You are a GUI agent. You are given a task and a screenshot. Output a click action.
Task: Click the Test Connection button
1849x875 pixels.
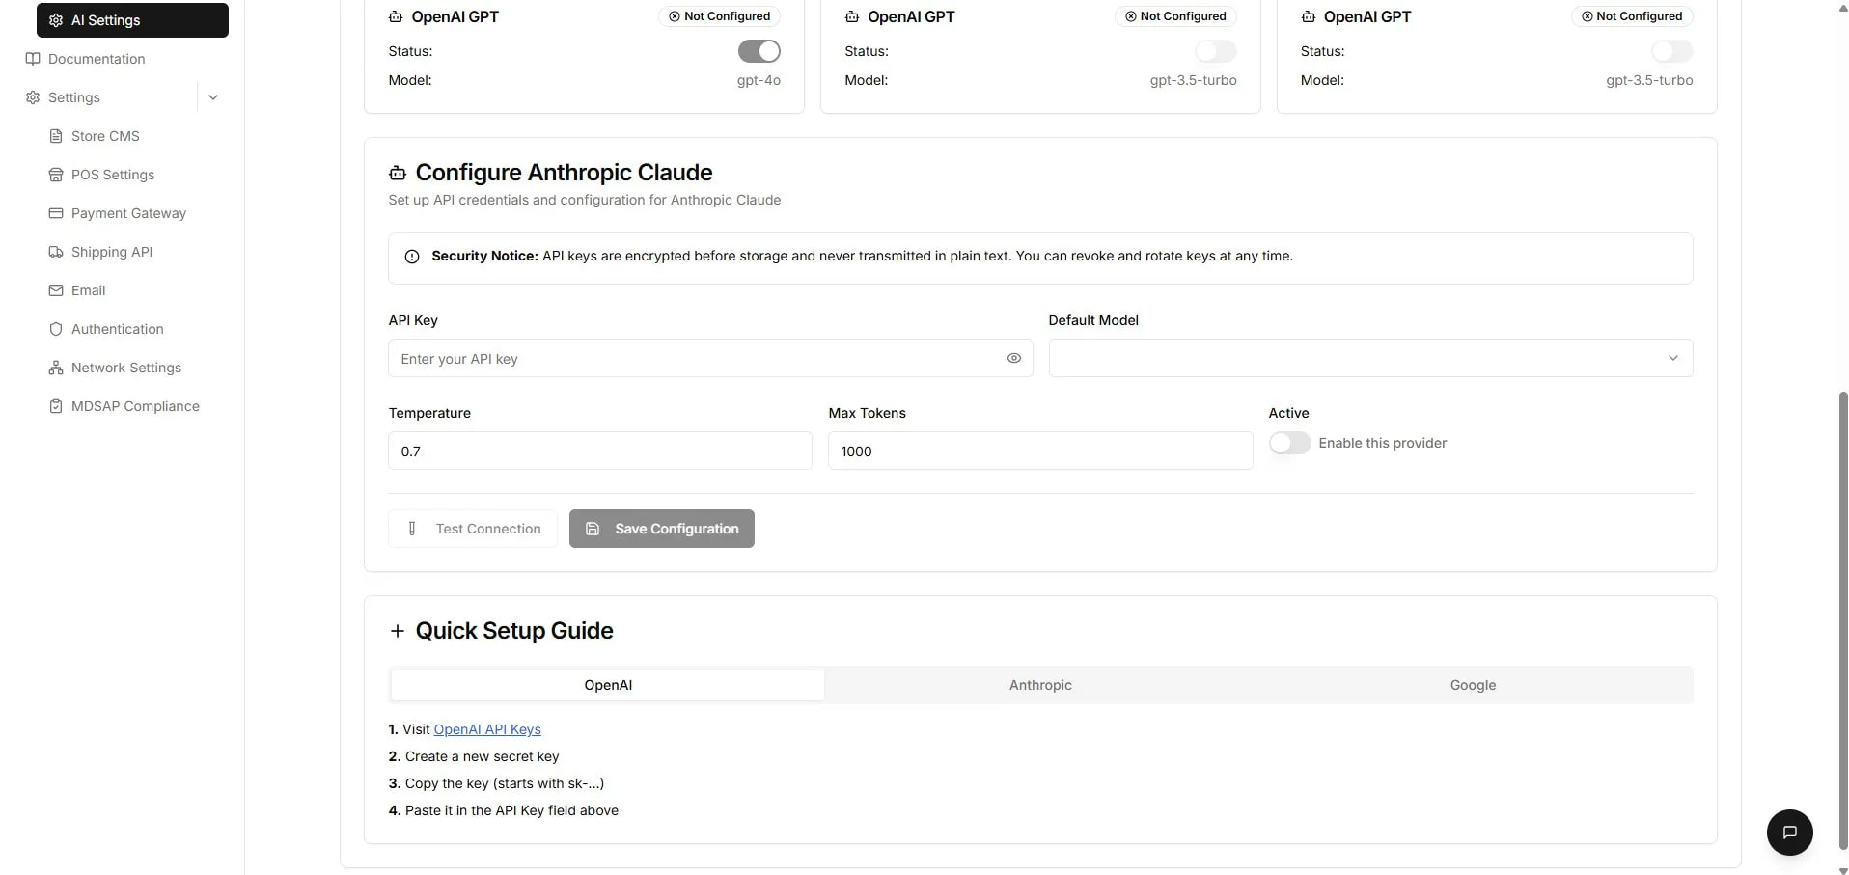click(x=473, y=529)
